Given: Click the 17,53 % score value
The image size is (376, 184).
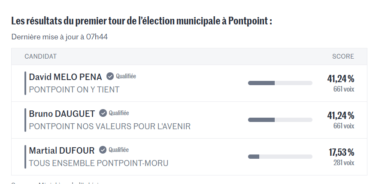Looking at the screenshot, I should pyautogui.click(x=341, y=152).
